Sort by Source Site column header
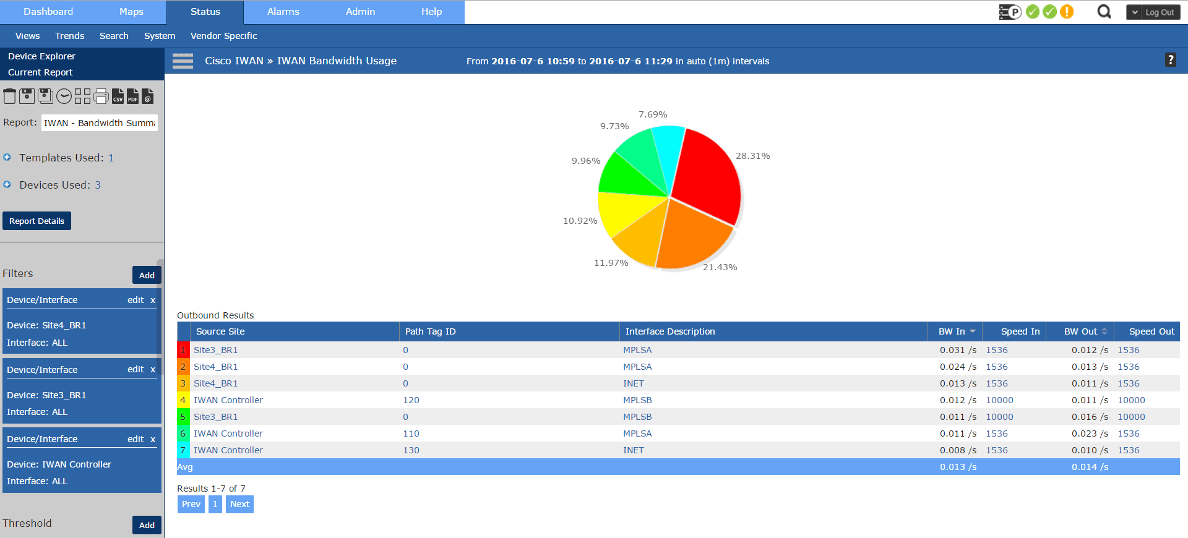1188x538 pixels. tap(295, 331)
